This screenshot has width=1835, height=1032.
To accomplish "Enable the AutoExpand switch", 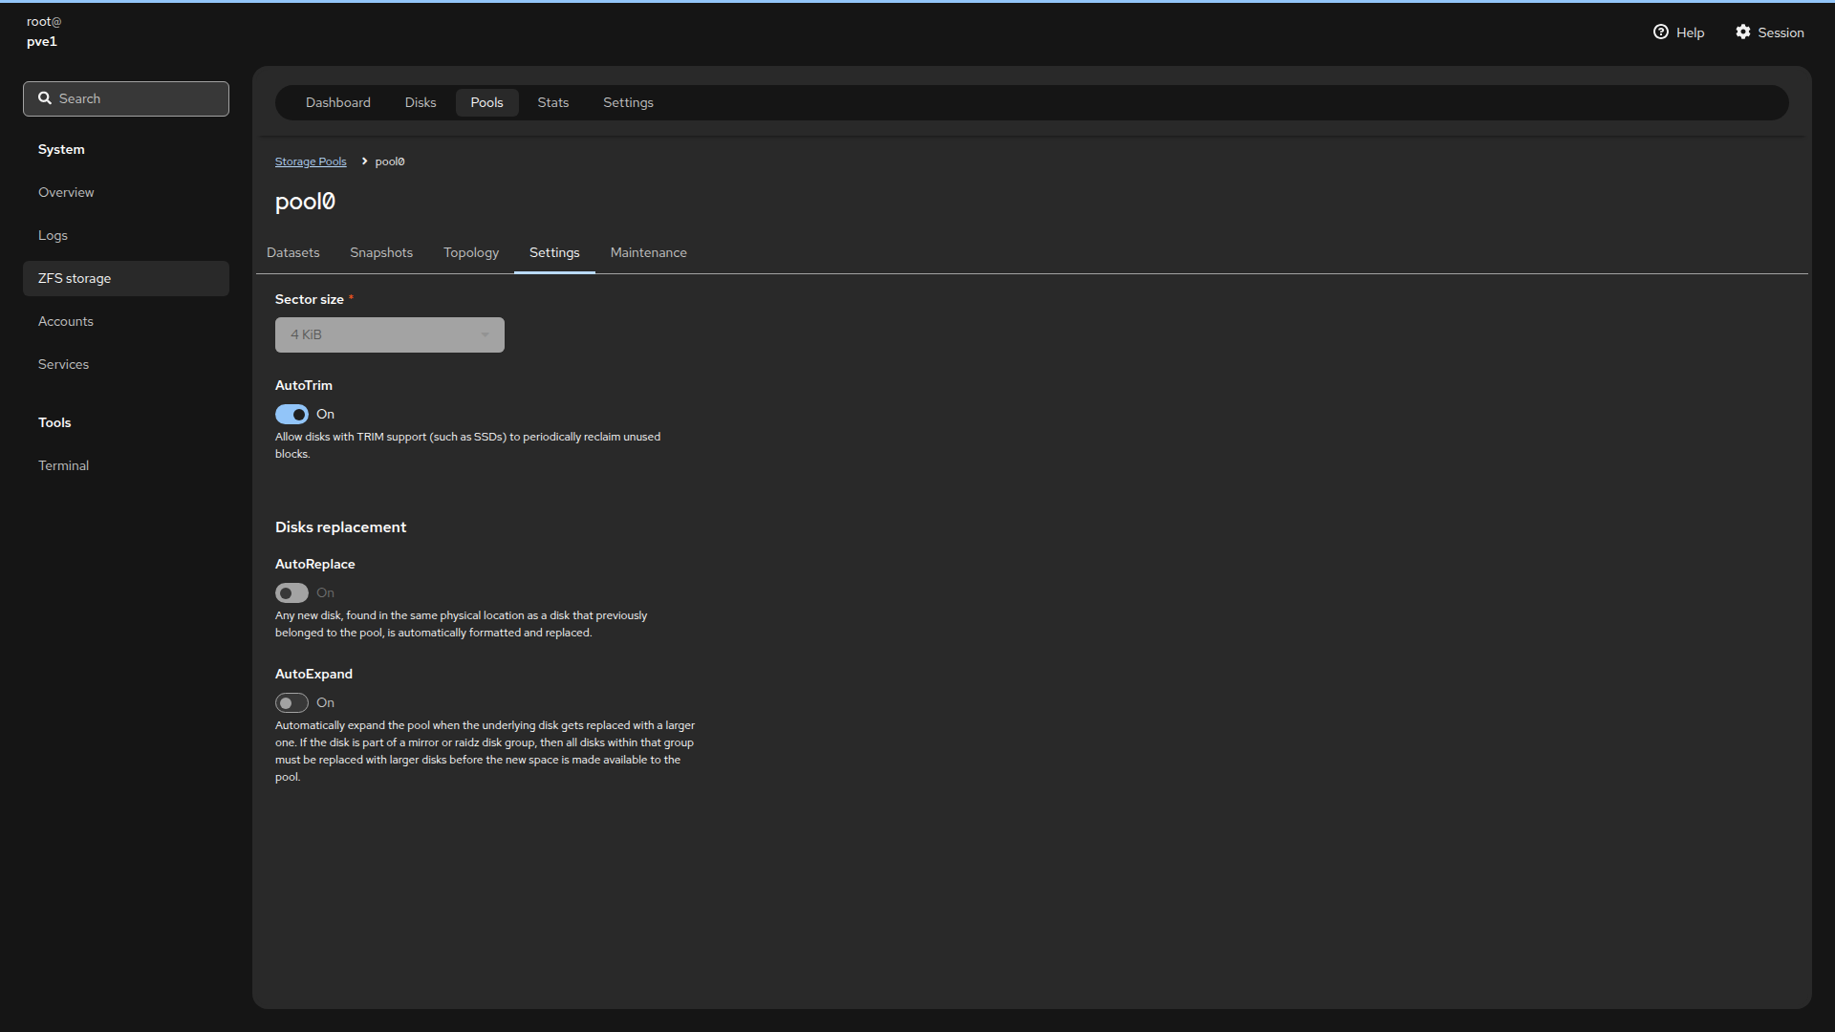I will pos(291,703).
